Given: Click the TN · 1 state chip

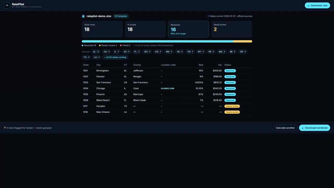Looking at the screenshot, I should (x=190, y=52).
